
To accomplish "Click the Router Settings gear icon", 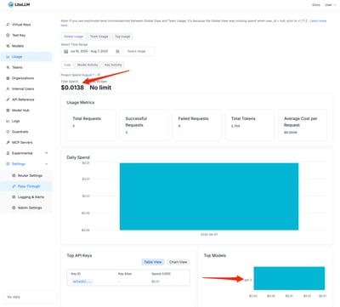I will 14,175.
